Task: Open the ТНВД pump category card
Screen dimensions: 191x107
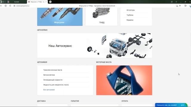Action: [101, 17]
